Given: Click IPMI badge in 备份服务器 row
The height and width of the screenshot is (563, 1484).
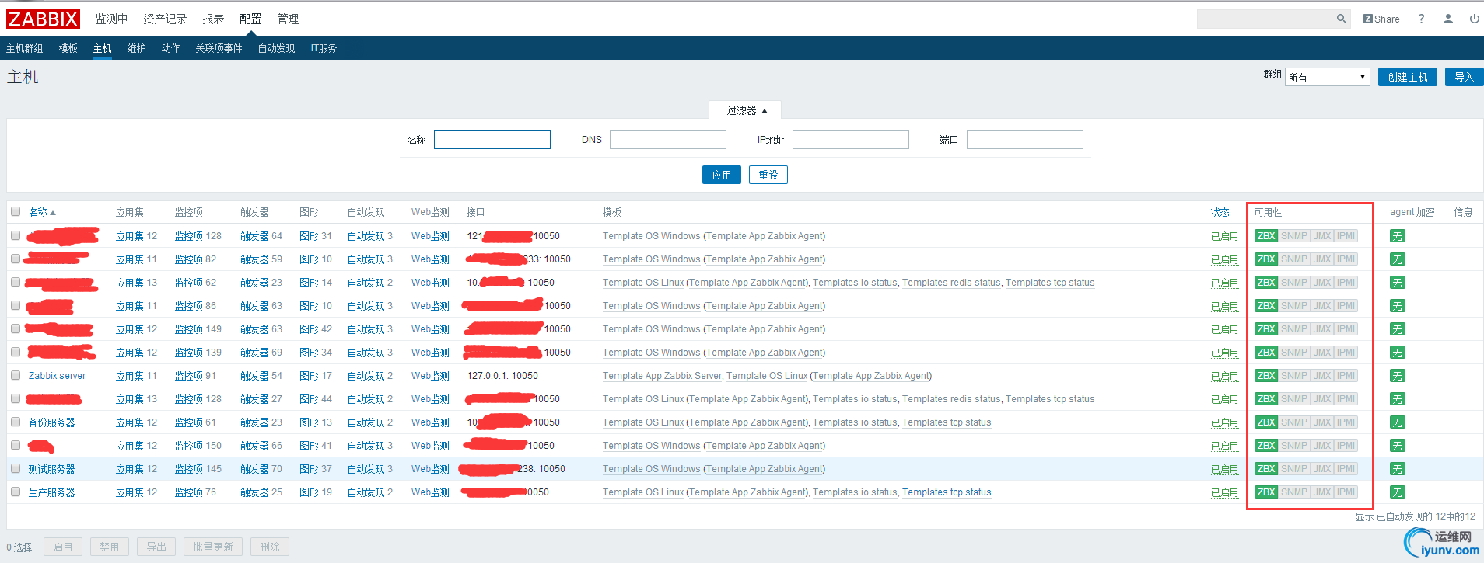Looking at the screenshot, I should point(1346,422).
